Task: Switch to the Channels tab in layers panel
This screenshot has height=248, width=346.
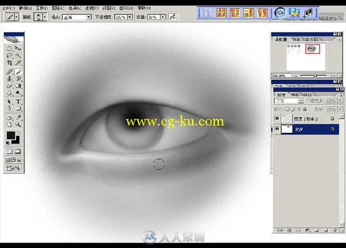Action: coord(295,95)
